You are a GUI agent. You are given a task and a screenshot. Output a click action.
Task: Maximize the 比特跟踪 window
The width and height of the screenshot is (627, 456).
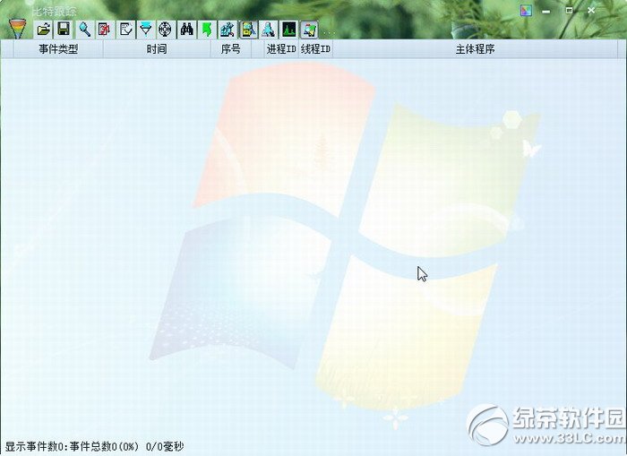(x=569, y=11)
